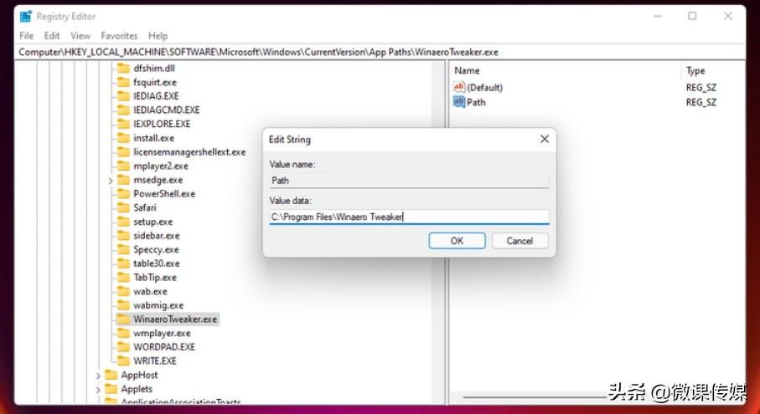
Task: Select the AppHost key label
Action: pyautogui.click(x=139, y=375)
